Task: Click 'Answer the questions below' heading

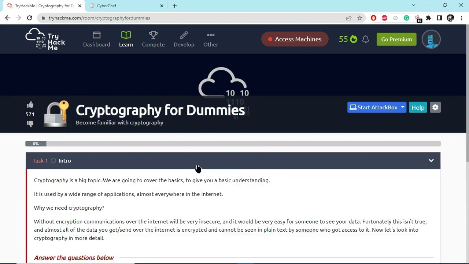Action: pos(74,258)
